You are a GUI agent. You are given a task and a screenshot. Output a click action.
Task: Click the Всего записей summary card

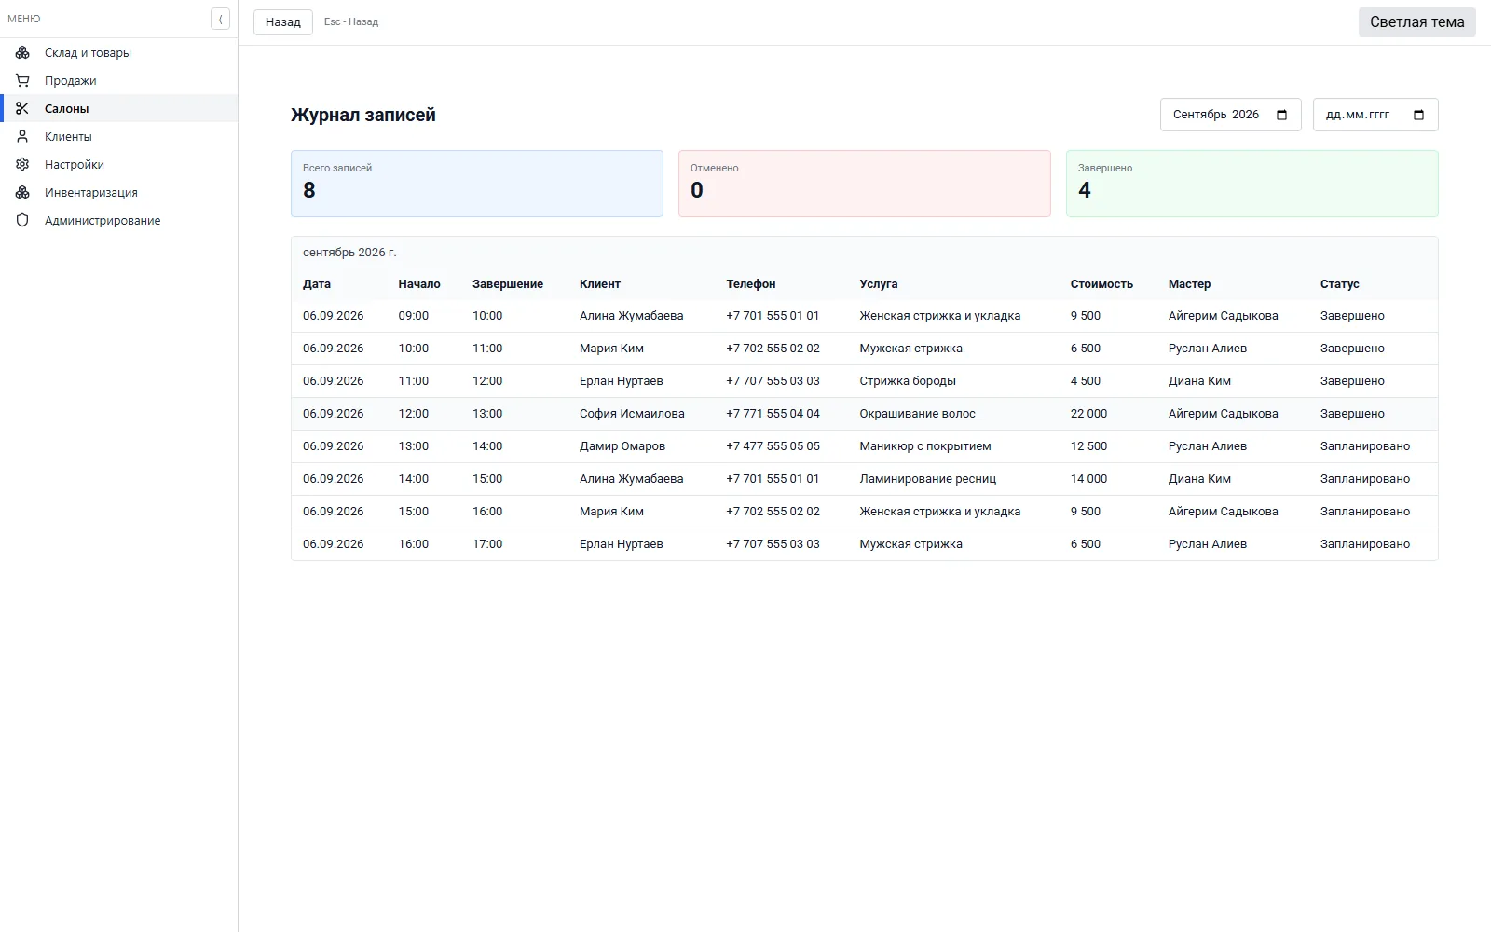click(477, 184)
